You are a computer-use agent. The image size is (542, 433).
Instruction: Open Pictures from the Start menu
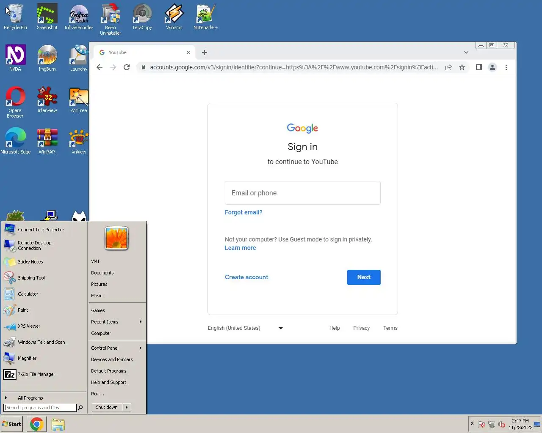point(99,284)
